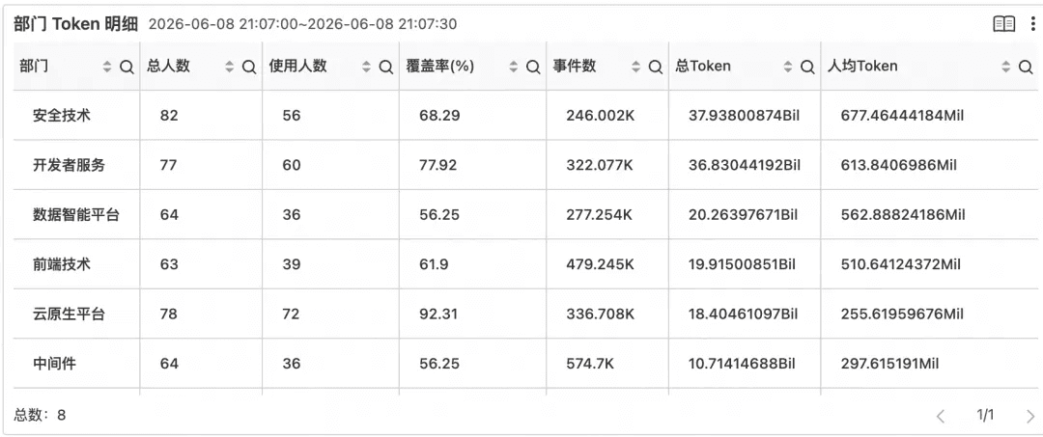
Task: Open the book-style documentation icon
Action: [x=1003, y=24]
